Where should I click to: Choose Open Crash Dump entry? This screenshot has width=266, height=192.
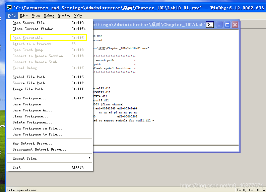pos(50,50)
